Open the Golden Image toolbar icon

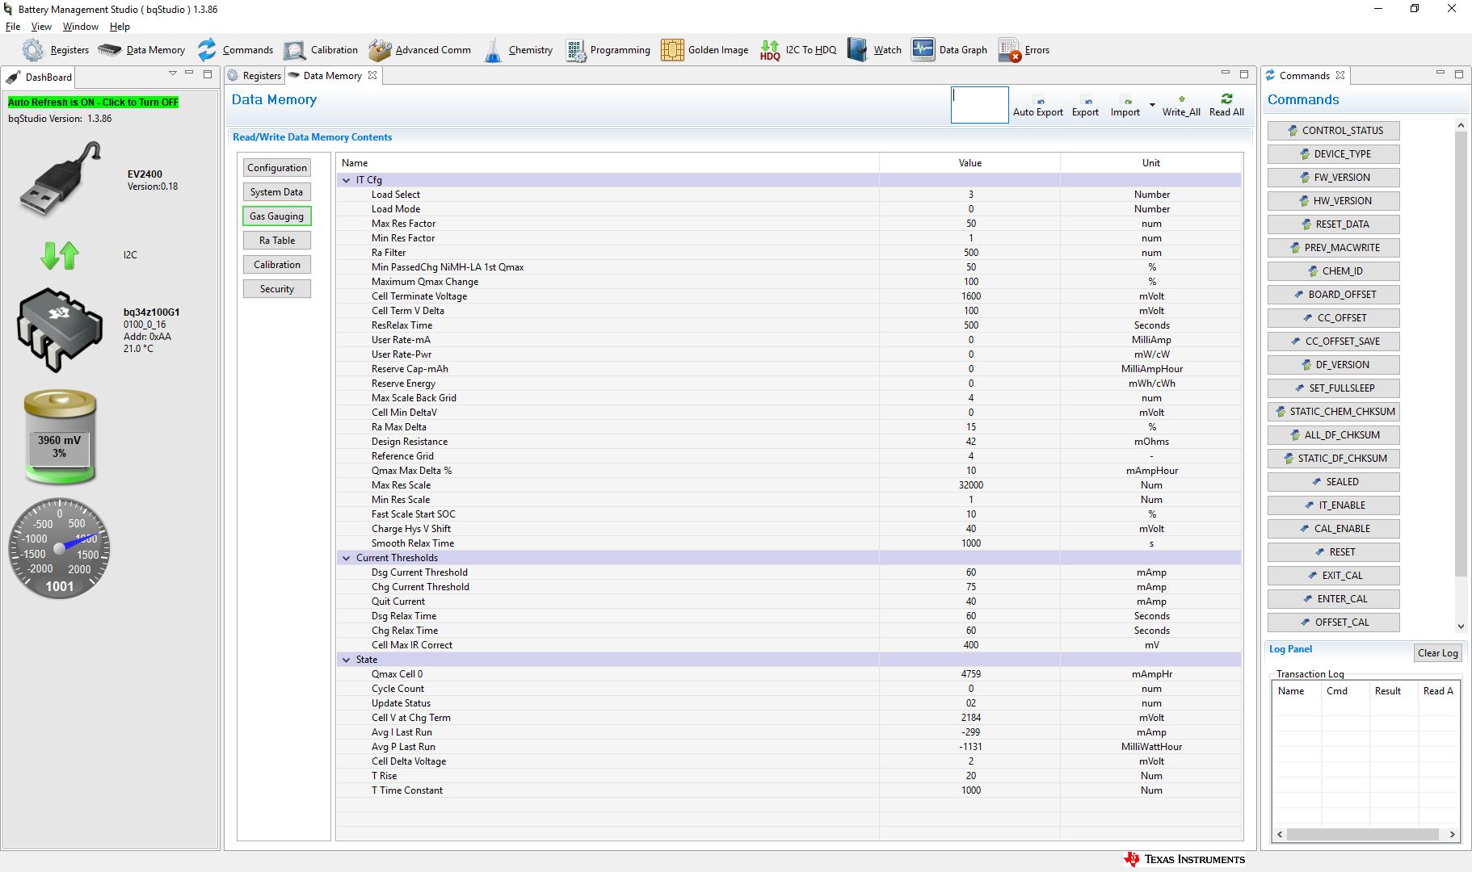[672, 50]
